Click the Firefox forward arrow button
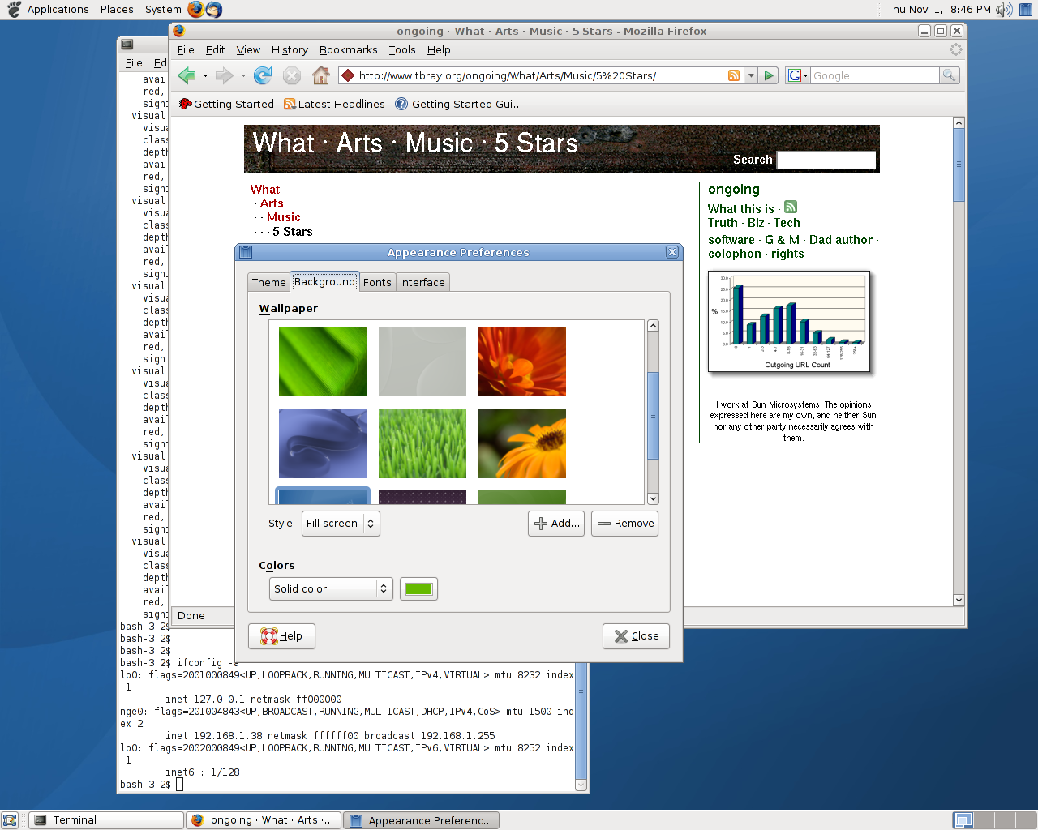The height and width of the screenshot is (830, 1038). tap(224, 75)
